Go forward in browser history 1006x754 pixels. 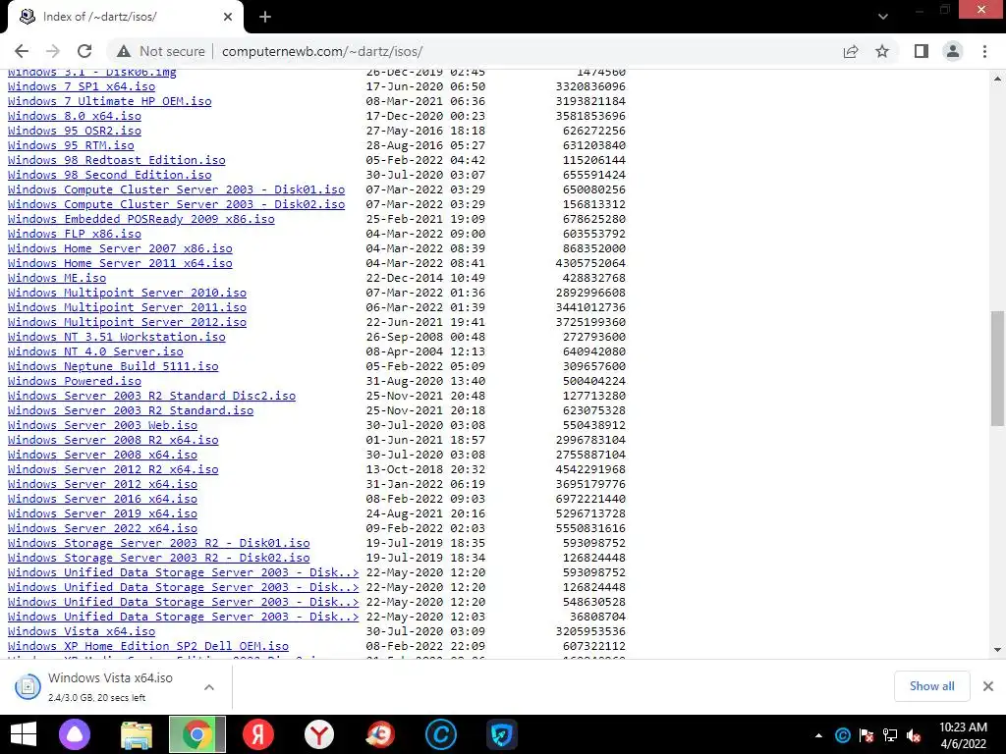53,51
